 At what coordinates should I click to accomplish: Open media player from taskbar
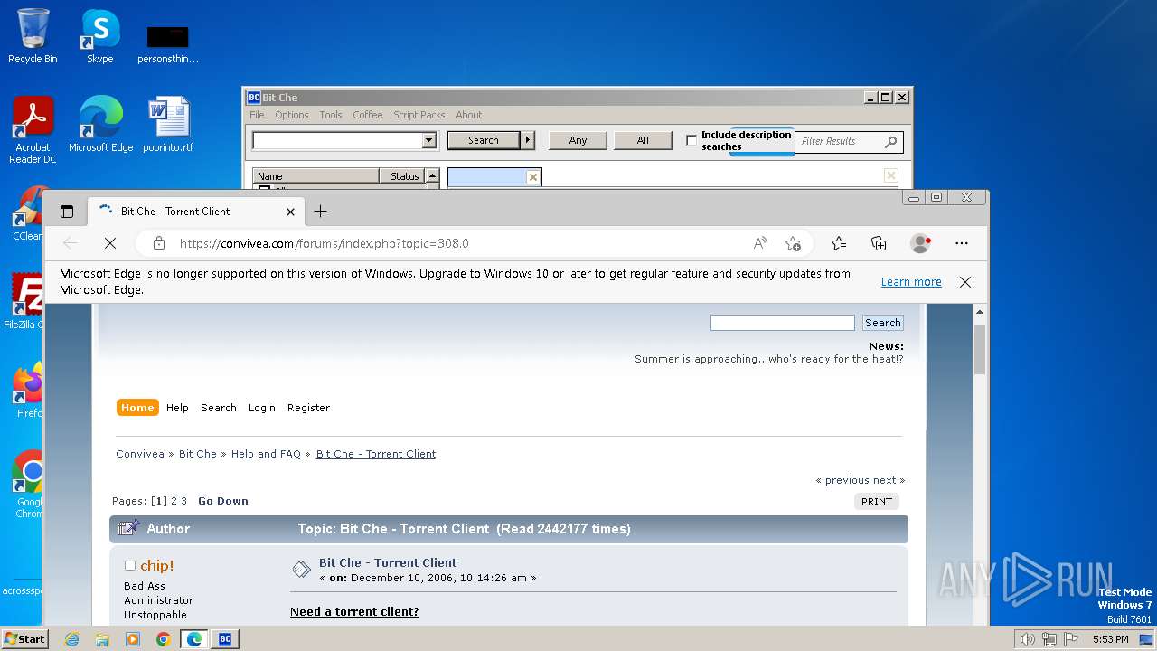click(133, 639)
